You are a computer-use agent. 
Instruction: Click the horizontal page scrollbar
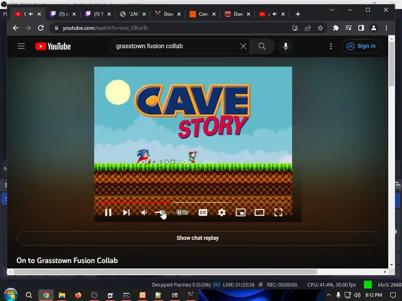(x=165, y=272)
